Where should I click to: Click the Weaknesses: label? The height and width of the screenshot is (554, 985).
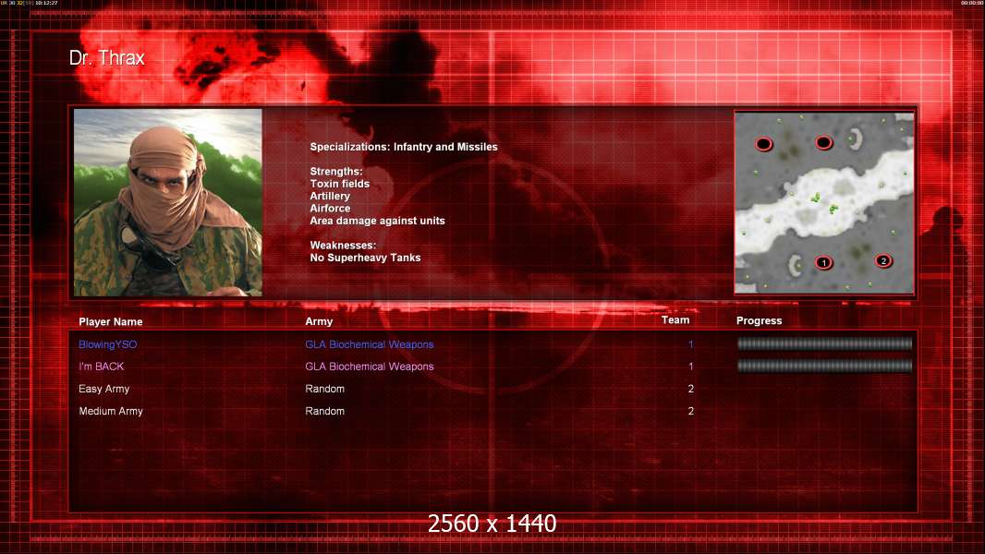[x=343, y=246]
